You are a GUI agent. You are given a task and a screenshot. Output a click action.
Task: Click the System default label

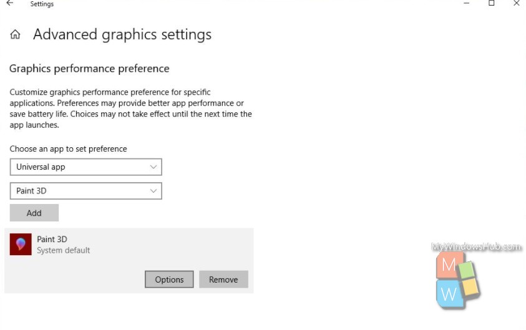coord(64,251)
